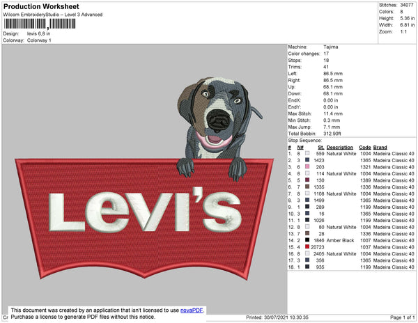Click the 'Brand' column header

(380, 148)
